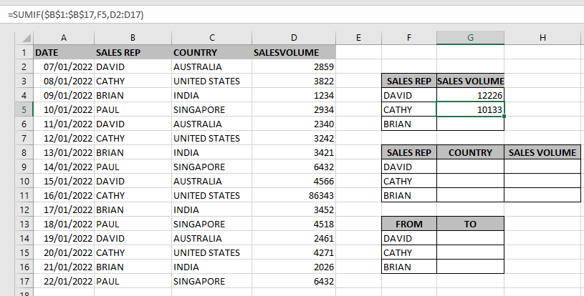This screenshot has height=296, width=584.
Task: Select column H header
Action: [542, 37]
